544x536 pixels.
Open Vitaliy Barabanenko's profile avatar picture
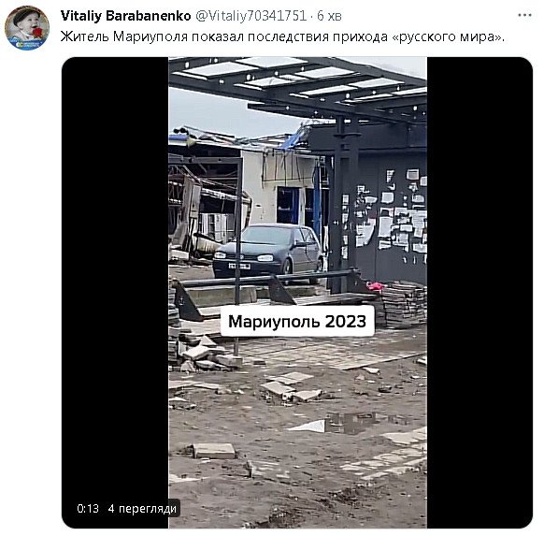click(x=27, y=28)
